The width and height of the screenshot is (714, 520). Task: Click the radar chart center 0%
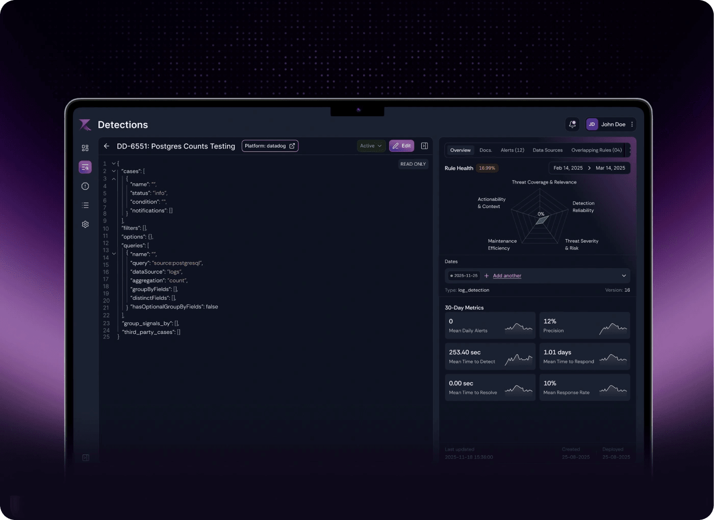click(x=541, y=214)
